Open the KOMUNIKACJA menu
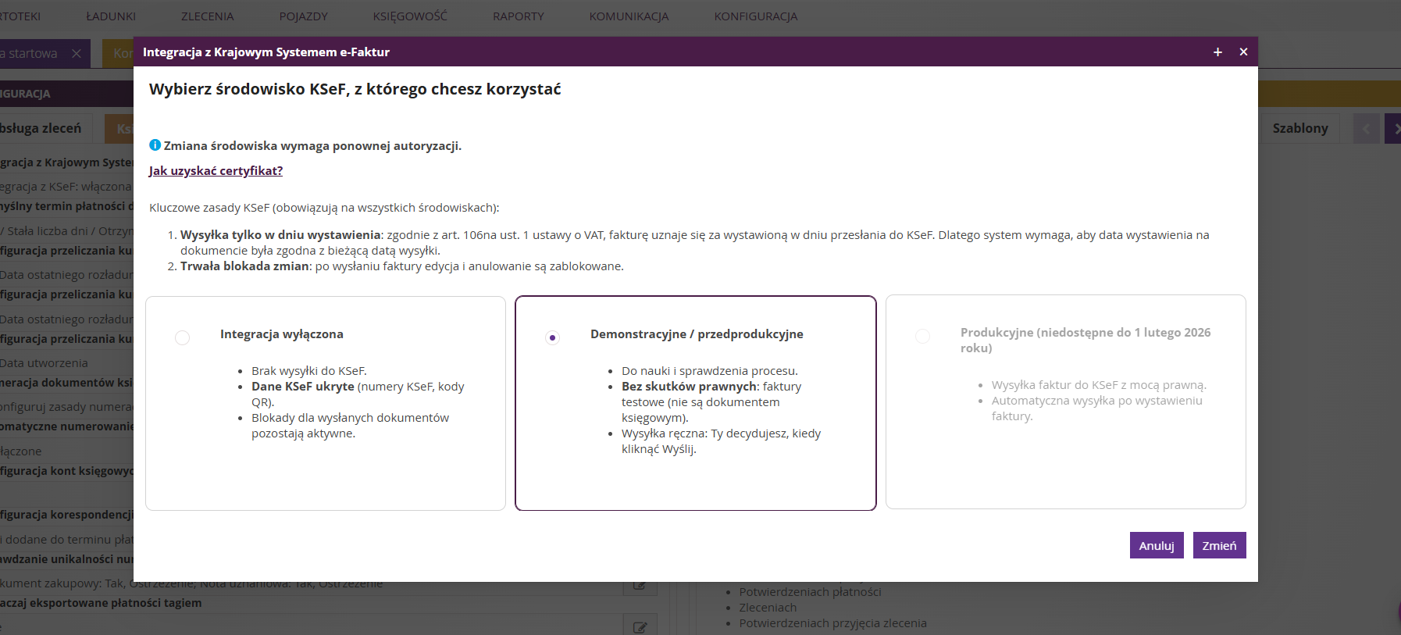The image size is (1401, 635). [629, 16]
